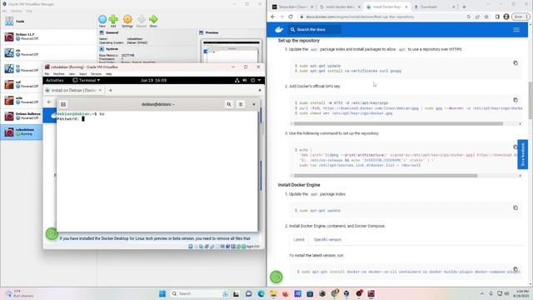
Task: Select the 'Specific version' tab
Action: [327, 239]
